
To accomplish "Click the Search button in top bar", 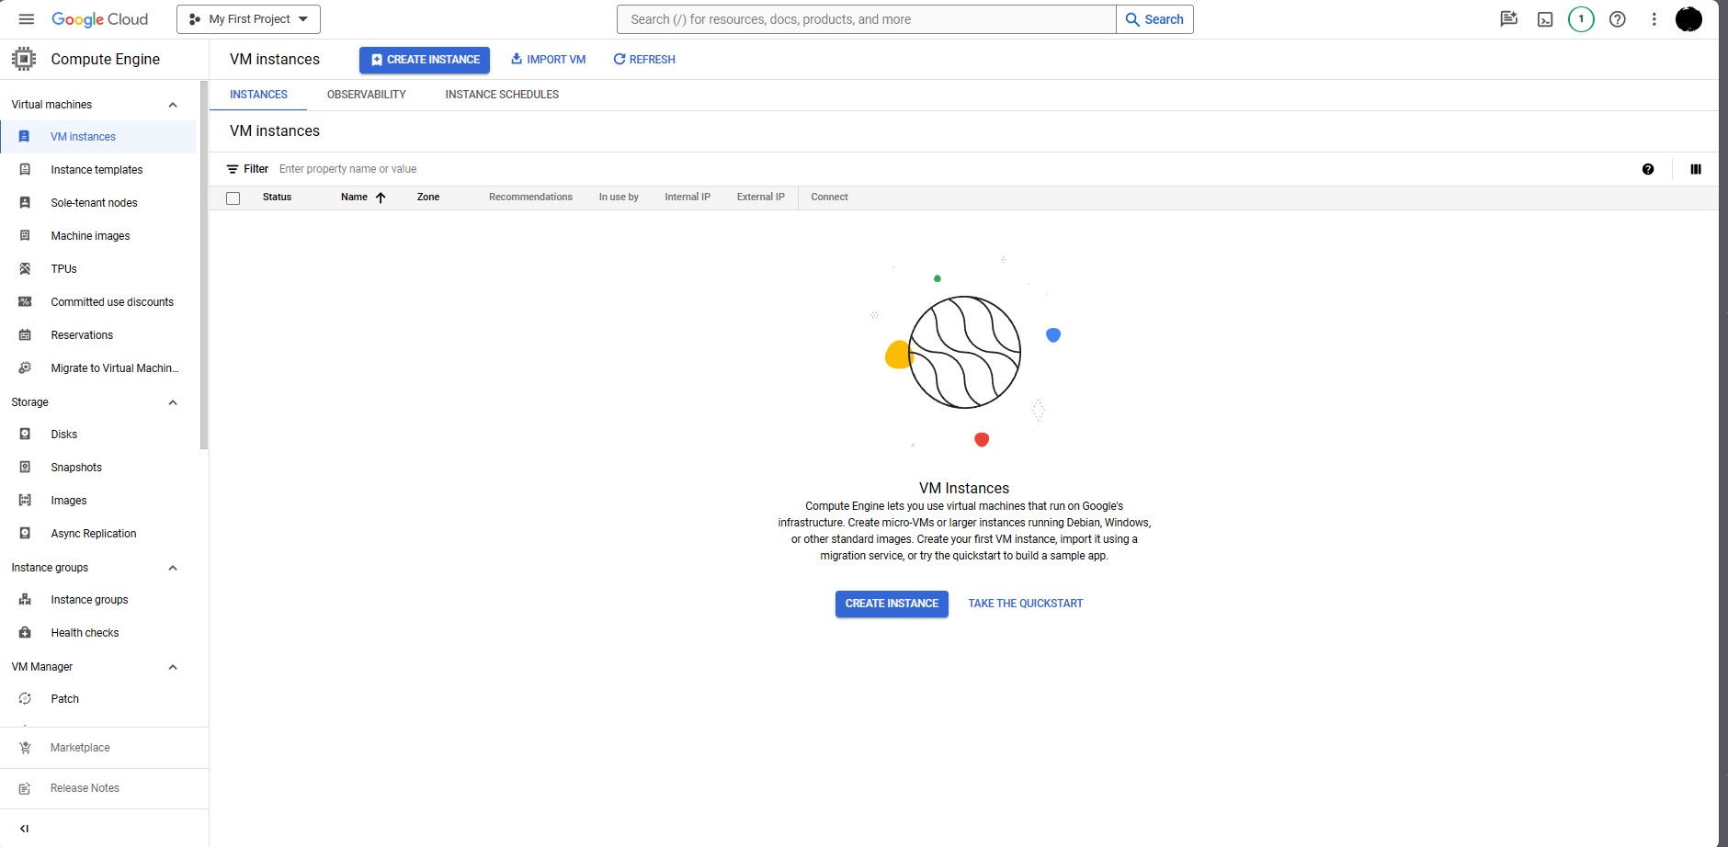I will (1154, 19).
